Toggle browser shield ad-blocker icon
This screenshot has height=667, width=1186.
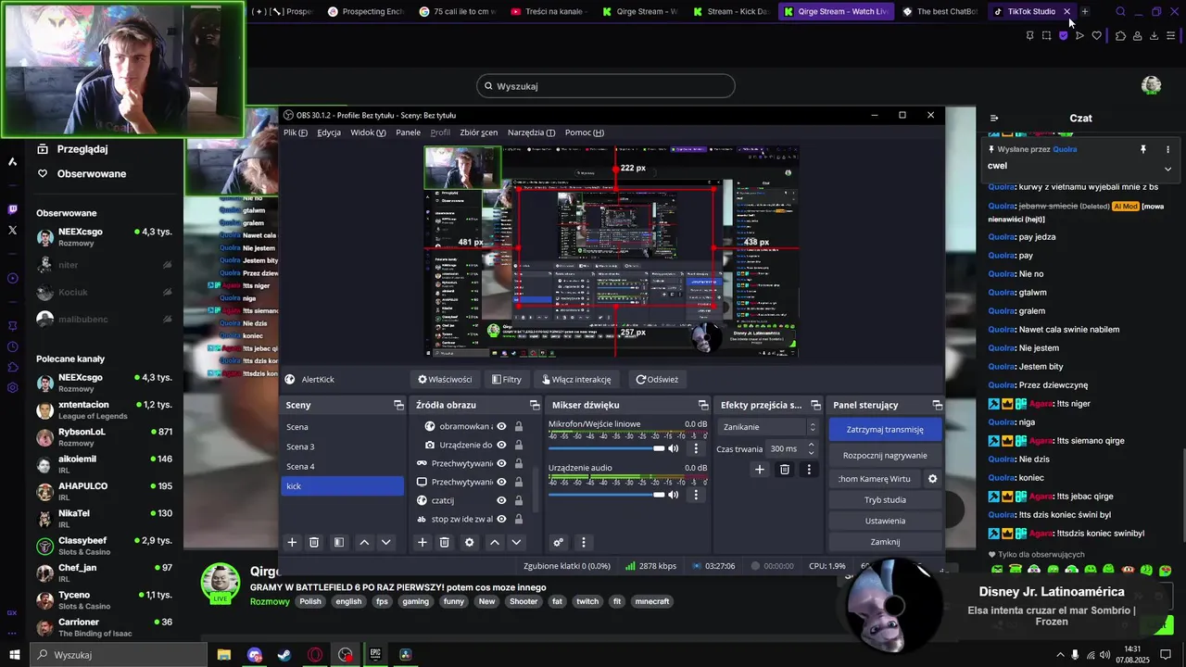[x=1063, y=35]
